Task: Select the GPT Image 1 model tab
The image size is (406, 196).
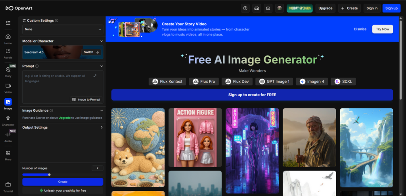Action: click(x=274, y=82)
